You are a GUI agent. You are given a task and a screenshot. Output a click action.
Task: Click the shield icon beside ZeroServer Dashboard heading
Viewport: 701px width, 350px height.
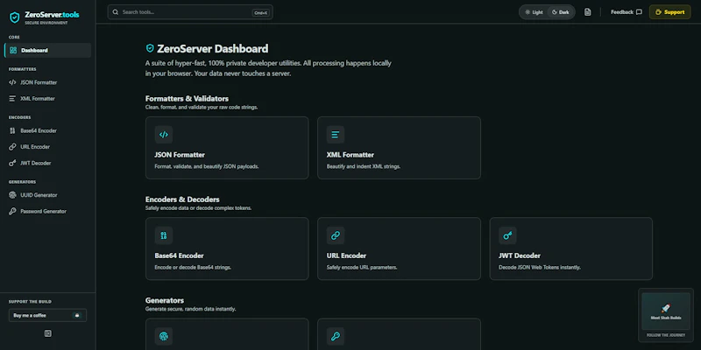(150, 48)
